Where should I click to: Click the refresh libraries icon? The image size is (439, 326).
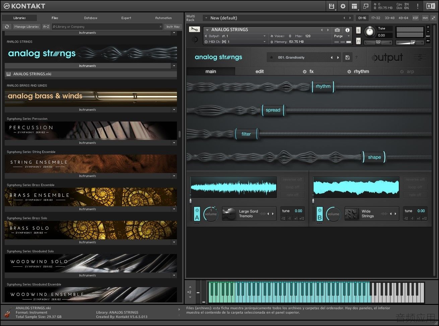[7, 27]
